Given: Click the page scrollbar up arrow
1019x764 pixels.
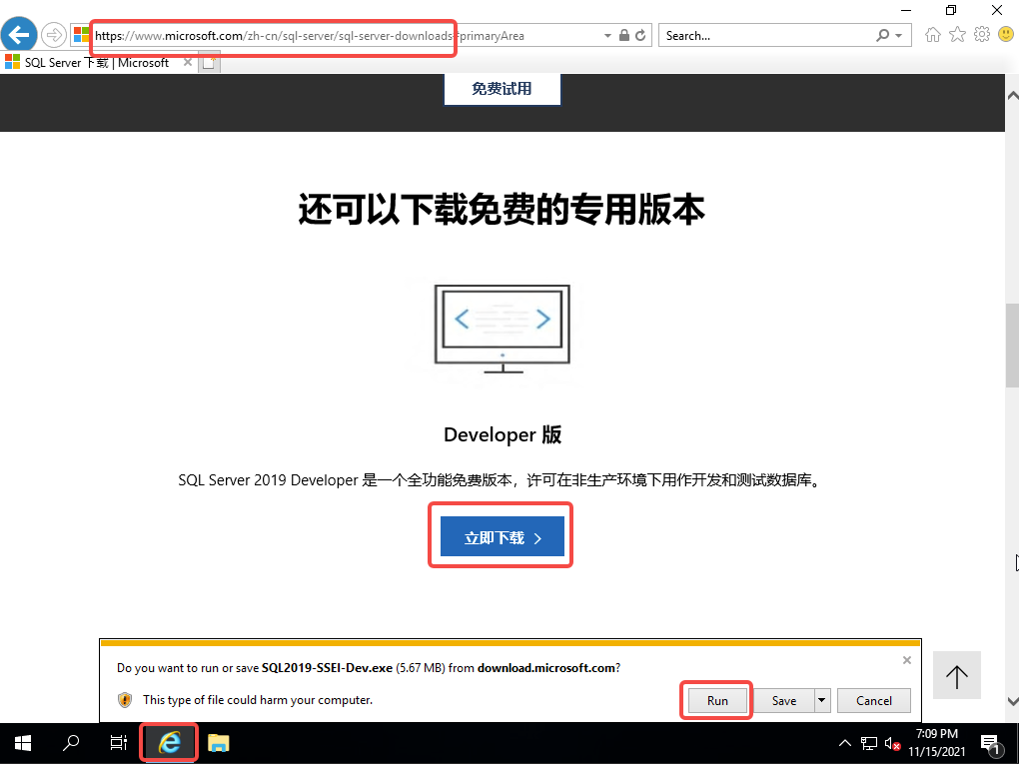Looking at the screenshot, I should (1012, 95).
